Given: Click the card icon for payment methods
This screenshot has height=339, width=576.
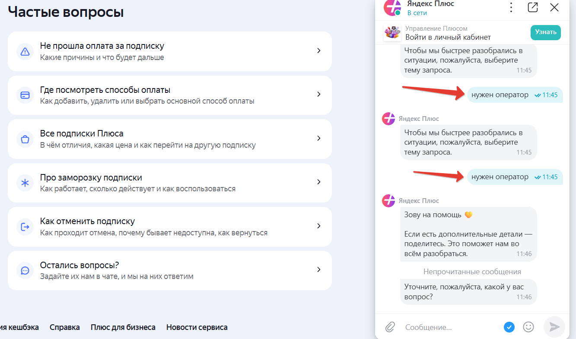Looking at the screenshot, I should click(x=25, y=95).
